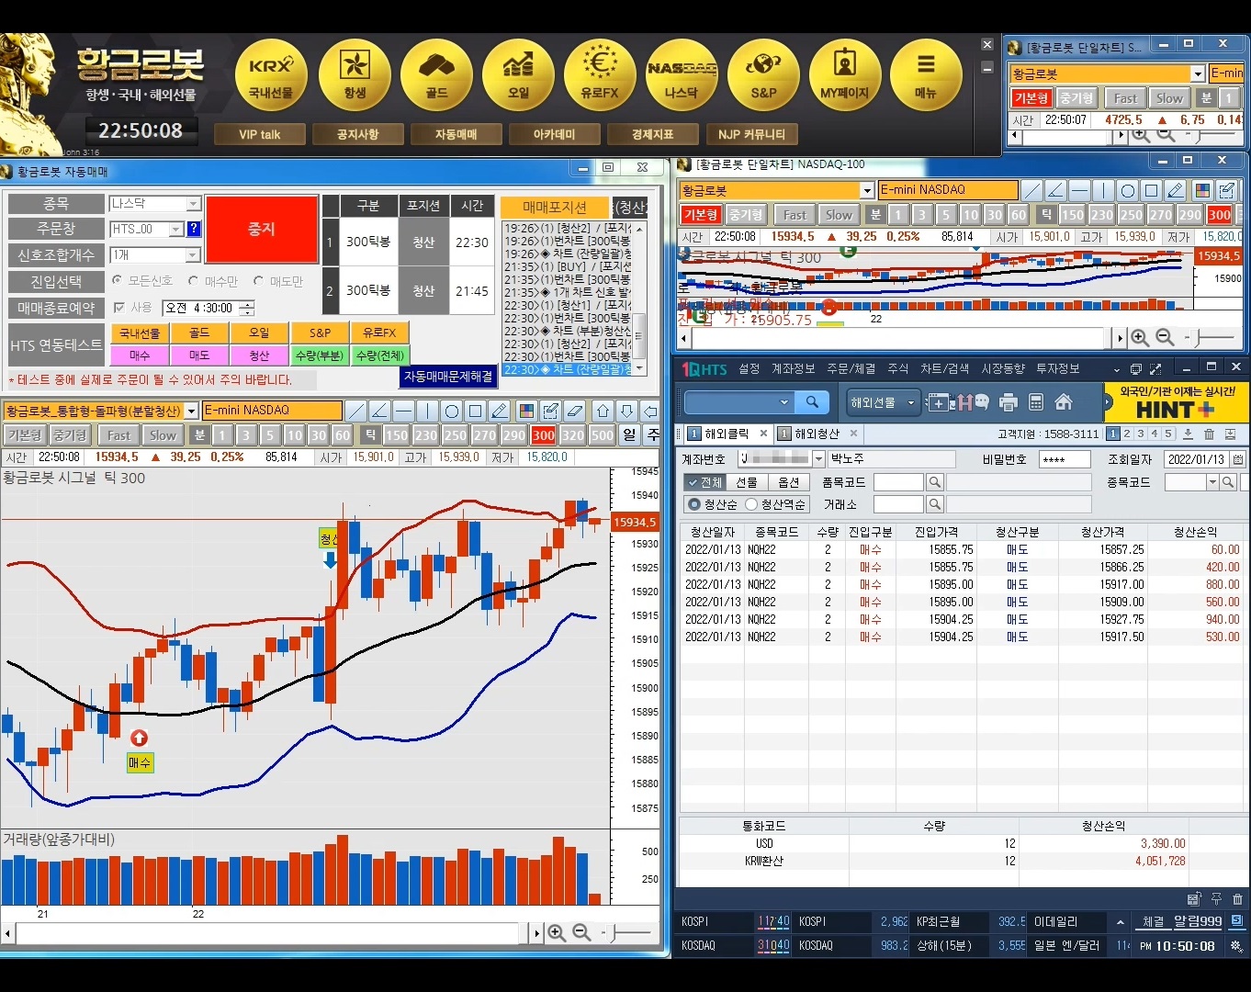Select the pencil tool in main chart
Image resolution: width=1251 pixels, height=992 pixels.
[x=499, y=411]
